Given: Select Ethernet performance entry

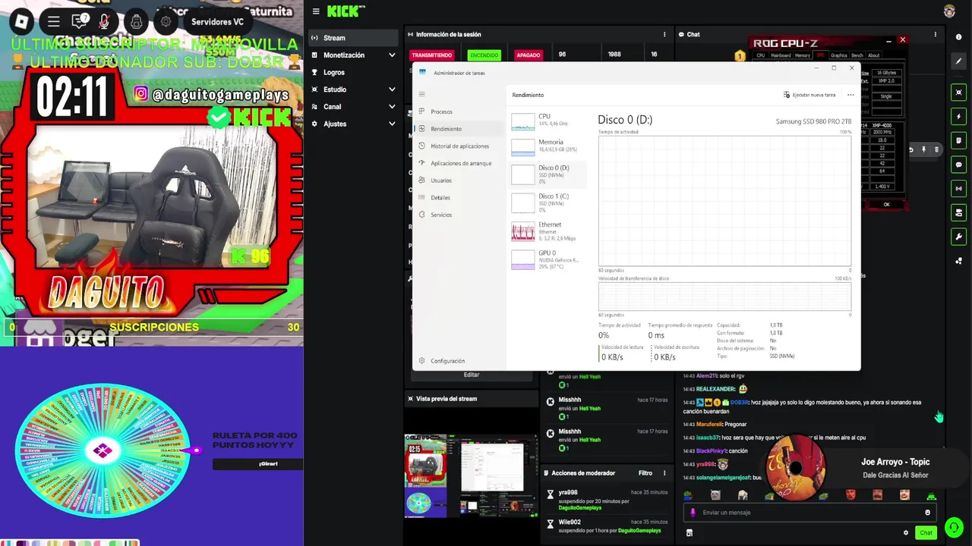Looking at the screenshot, I should coord(548,231).
